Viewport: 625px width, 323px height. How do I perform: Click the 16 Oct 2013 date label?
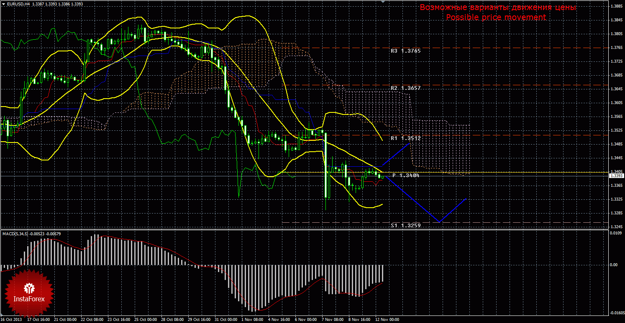(x=11, y=320)
